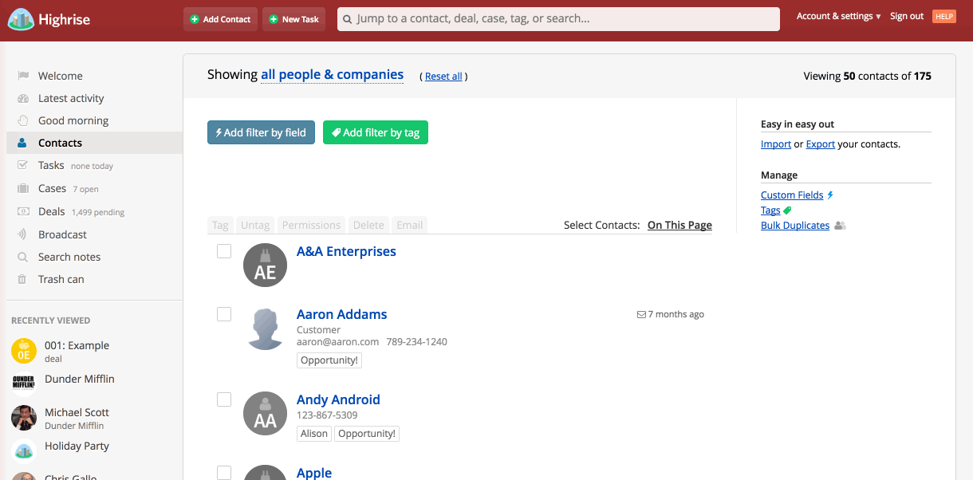Click Add filter by tag button
The width and height of the screenshot is (973, 480).
[376, 132]
